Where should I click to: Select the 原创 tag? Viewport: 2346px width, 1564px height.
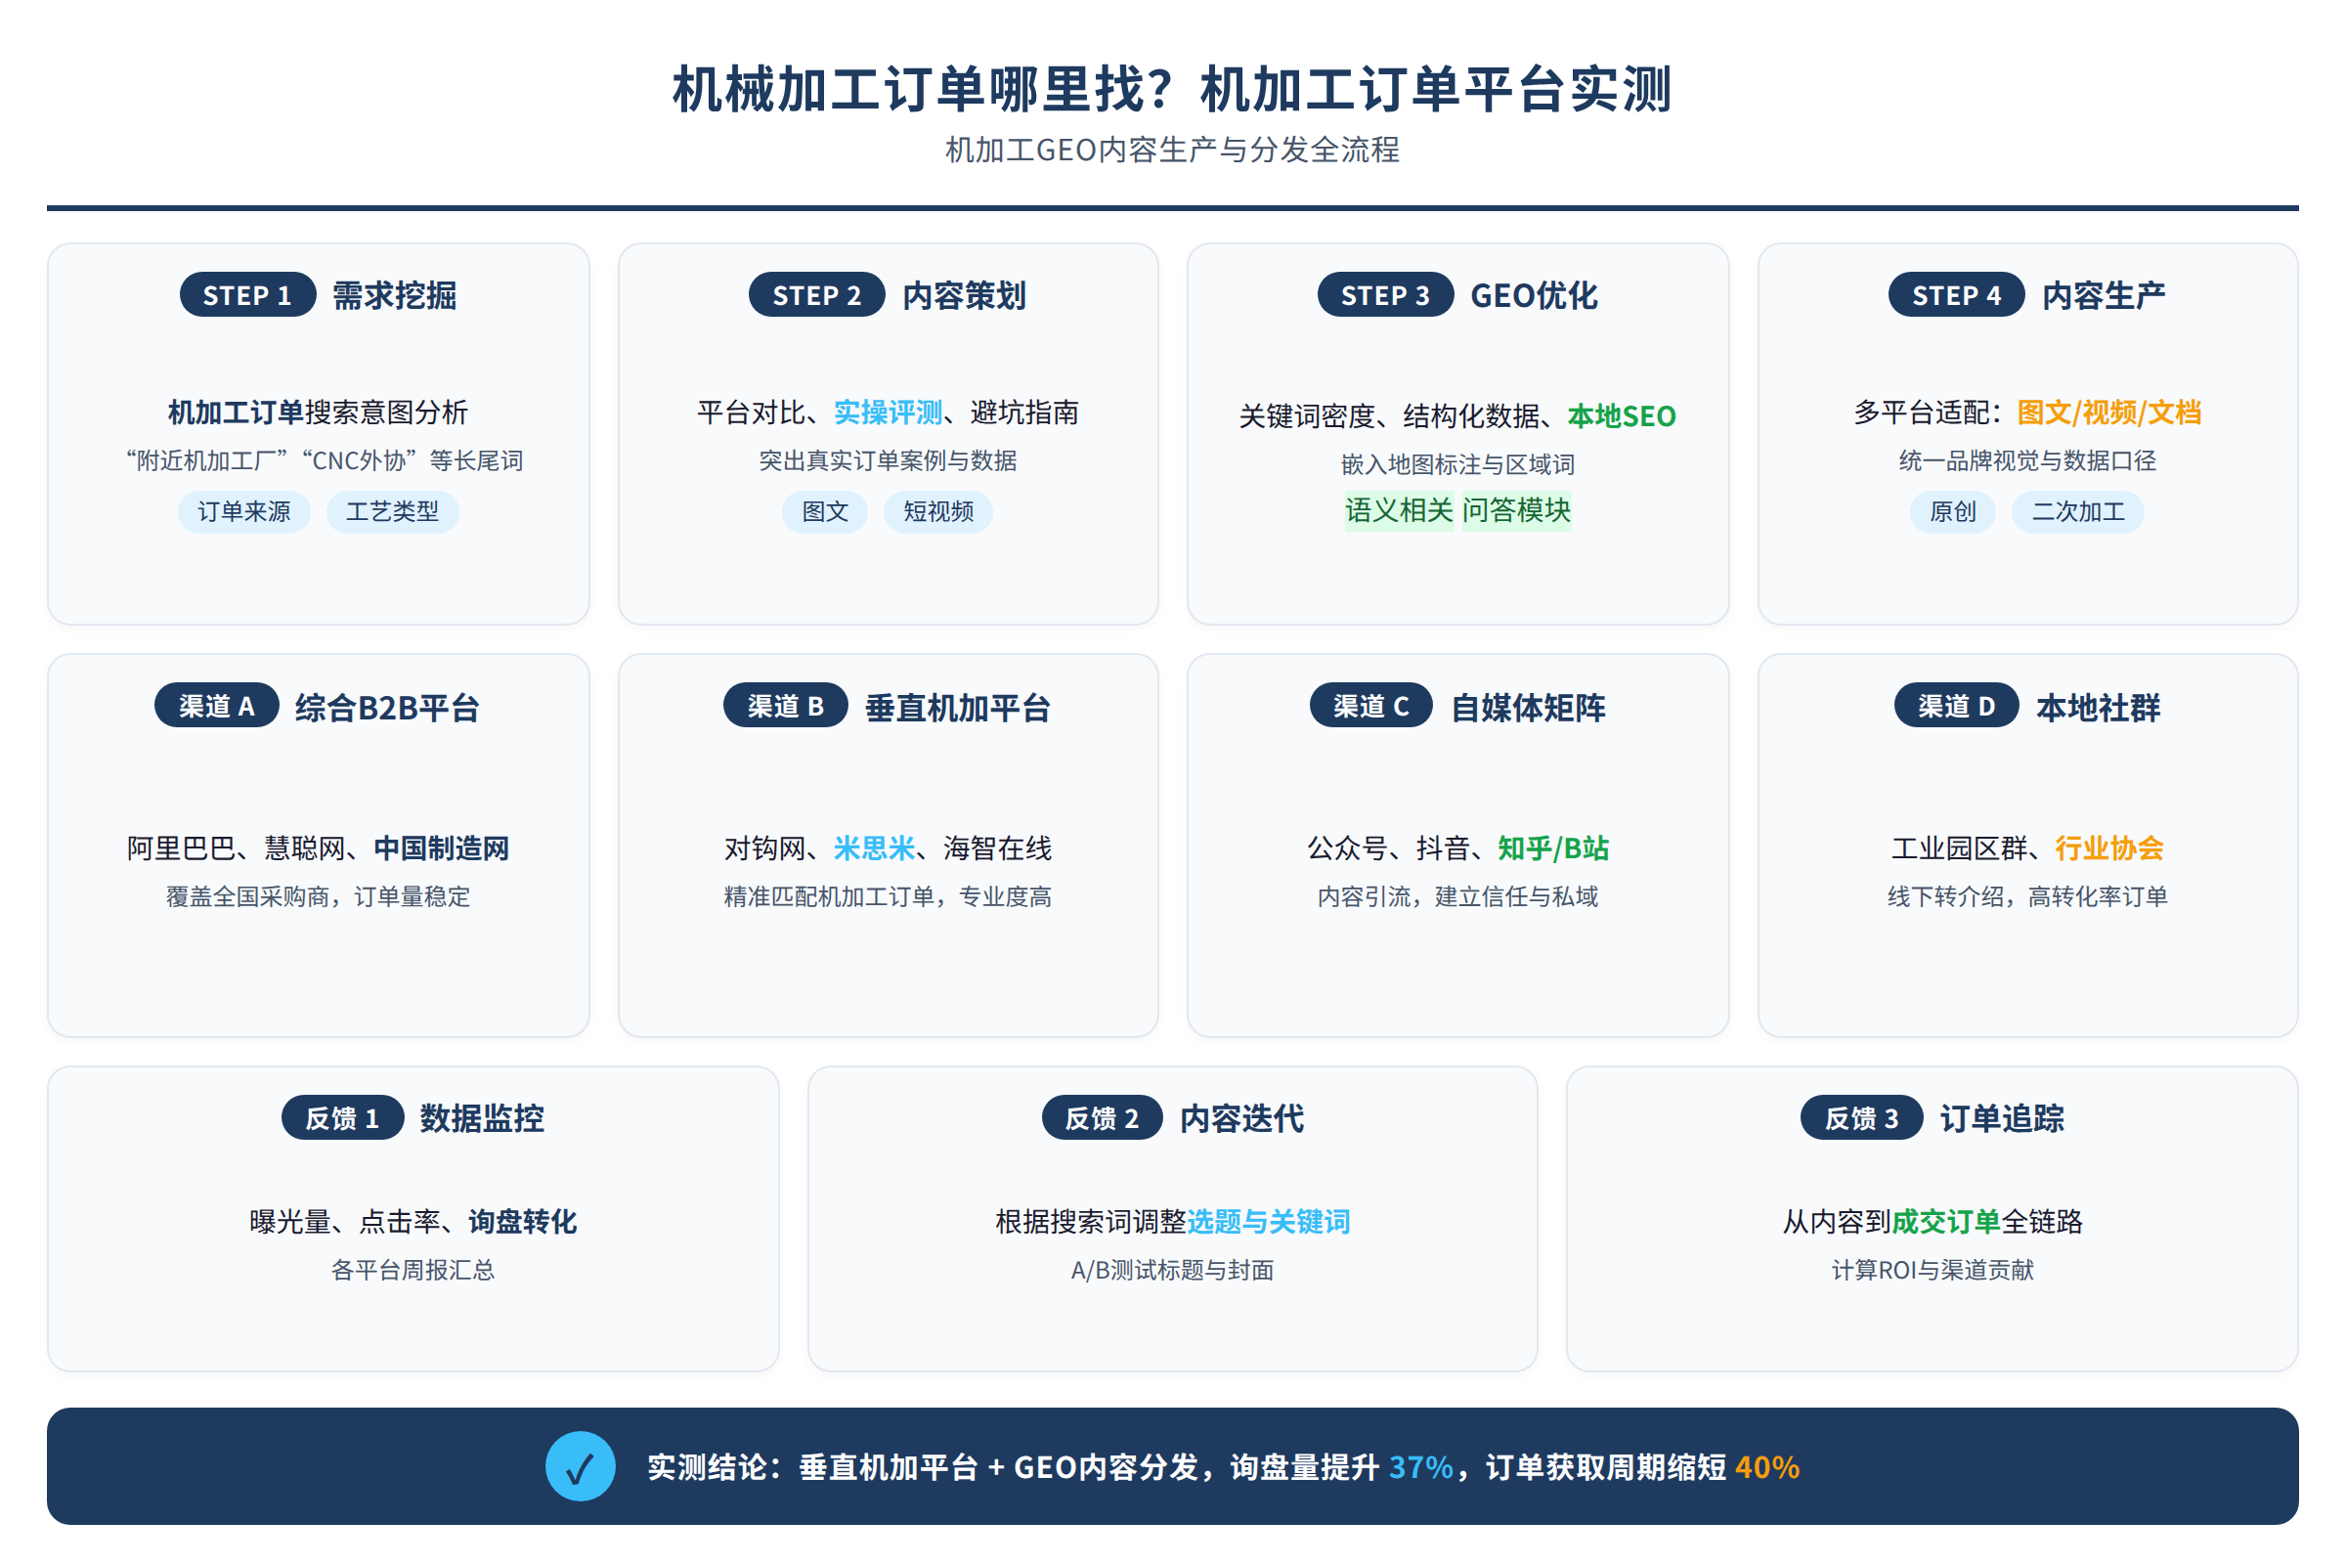[1953, 511]
